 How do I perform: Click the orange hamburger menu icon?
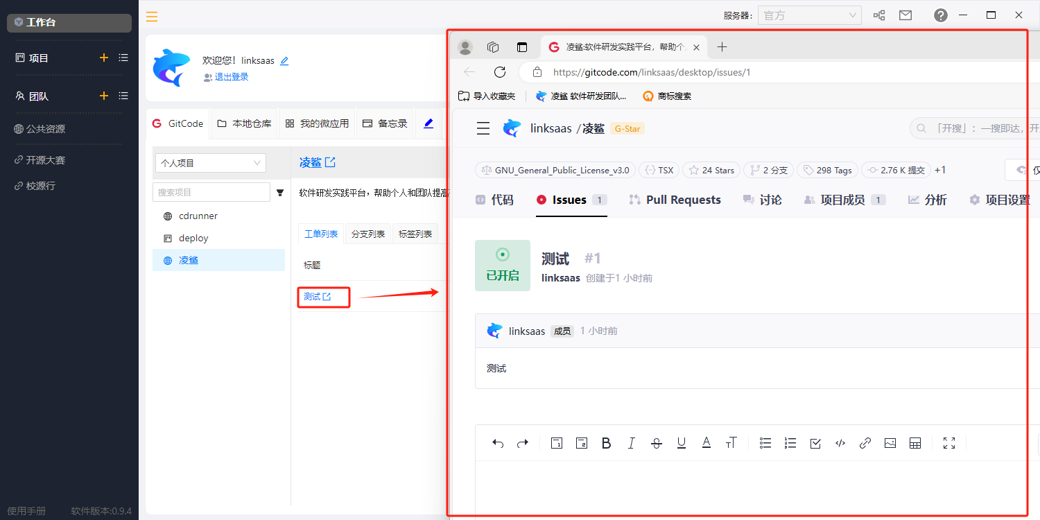[152, 17]
